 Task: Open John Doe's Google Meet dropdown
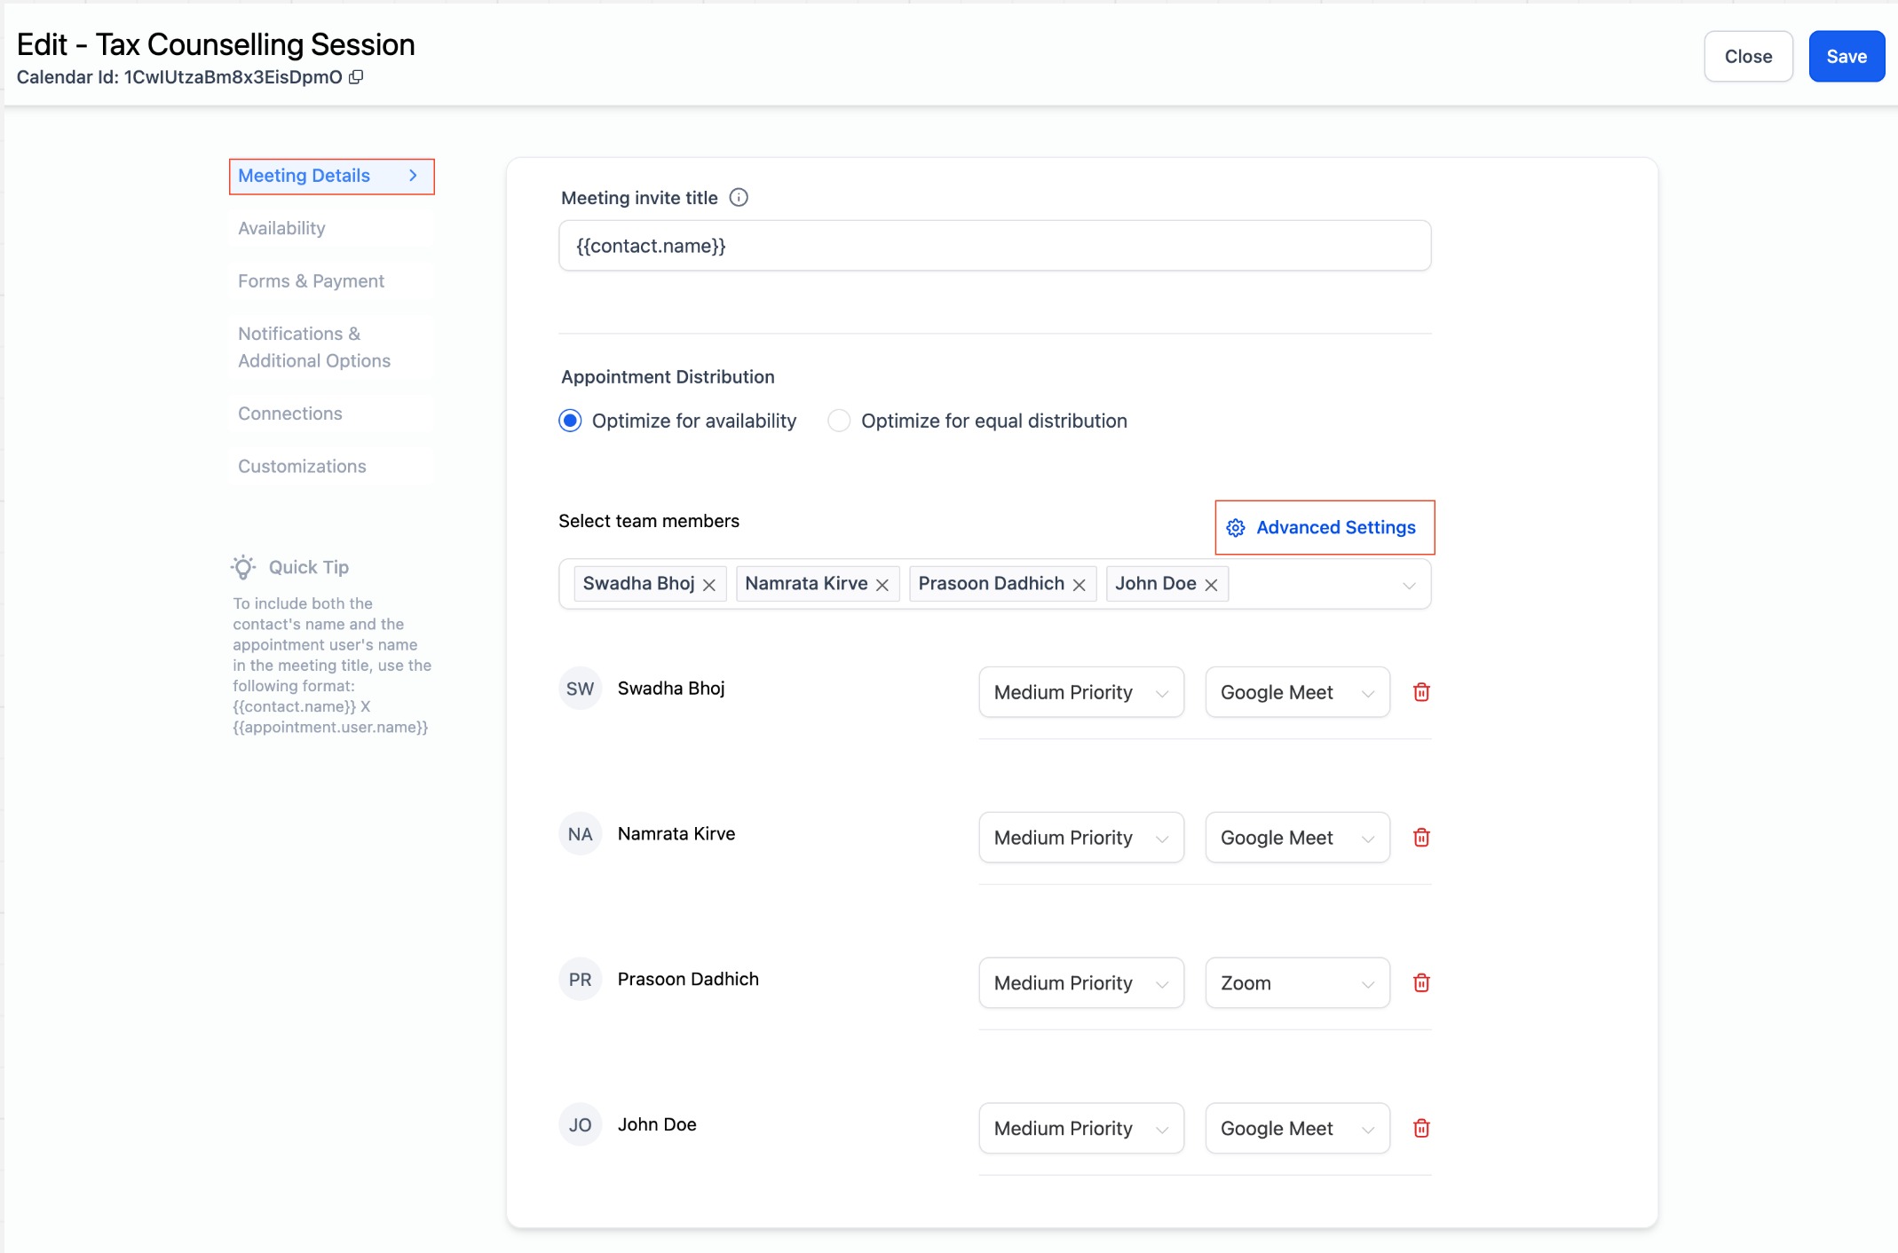(1296, 1129)
